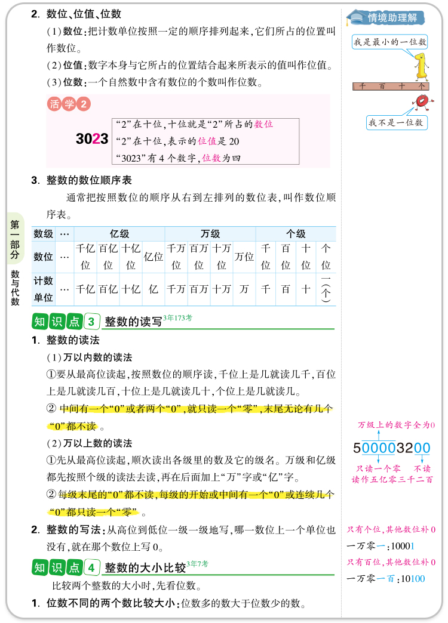The image size is (448, 623).
Task: Select heading 2. 数位、位值、位数
Action: pos(76,14)
